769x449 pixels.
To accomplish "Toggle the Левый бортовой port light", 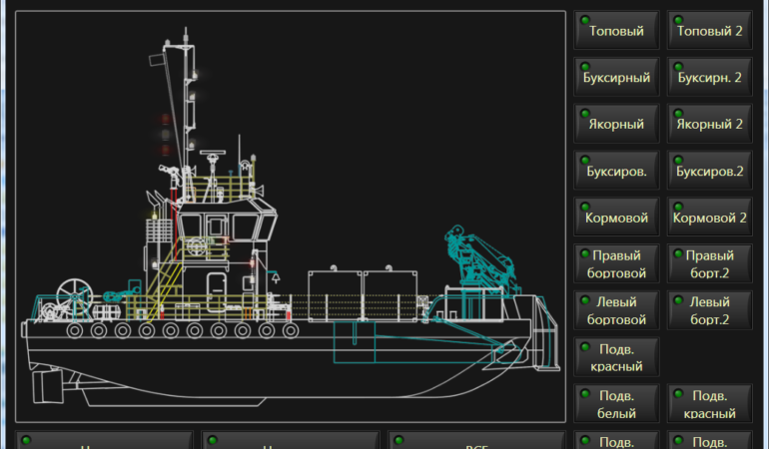I will click(x=616, y=310).
